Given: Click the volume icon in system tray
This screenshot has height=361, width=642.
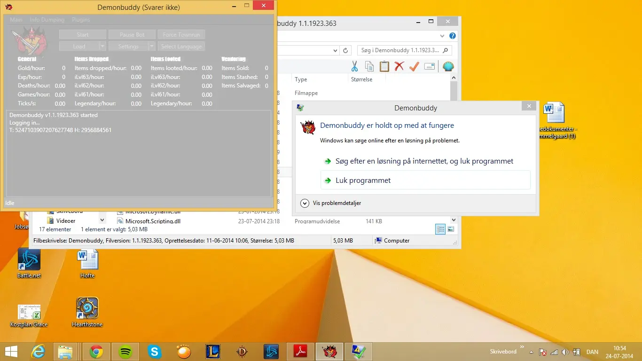Looking at the screenshot, I should pyautogui.click(x=565, y=352).
